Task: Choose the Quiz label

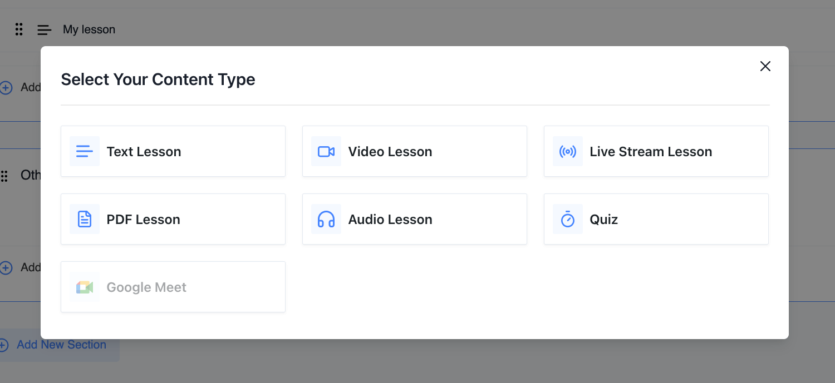Action: point(604,220)
